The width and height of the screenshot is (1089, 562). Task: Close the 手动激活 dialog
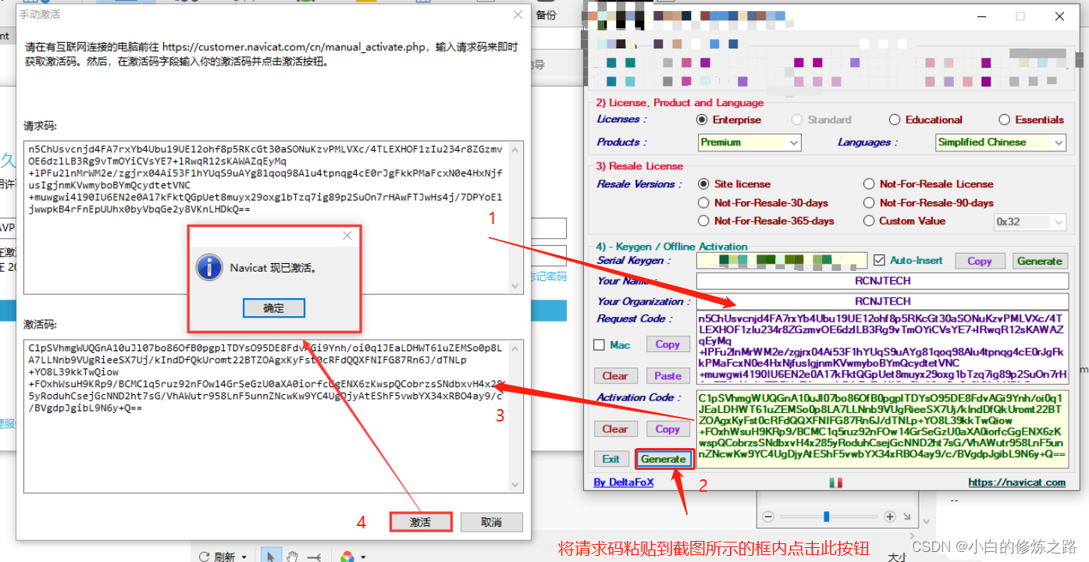tap(518, 14)
